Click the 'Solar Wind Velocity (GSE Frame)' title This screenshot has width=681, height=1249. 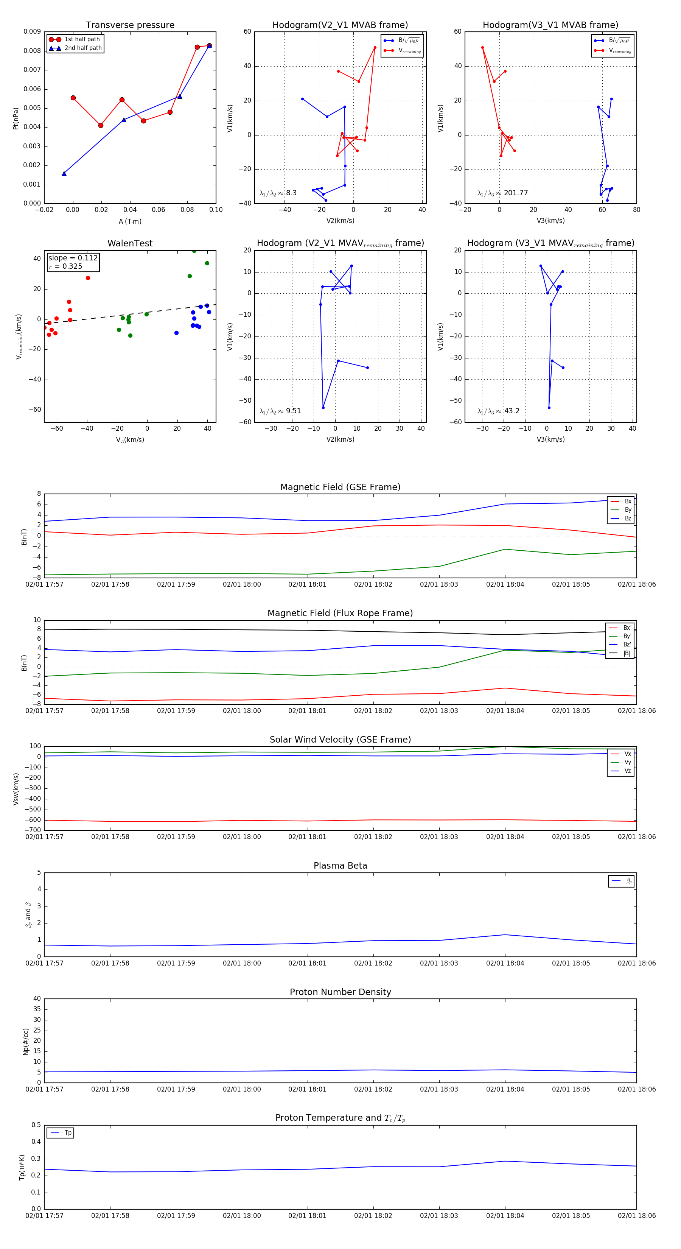[340, 740]
